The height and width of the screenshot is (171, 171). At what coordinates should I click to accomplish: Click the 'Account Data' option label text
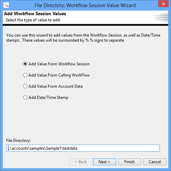pyautogui.click(x=70, y=86)
